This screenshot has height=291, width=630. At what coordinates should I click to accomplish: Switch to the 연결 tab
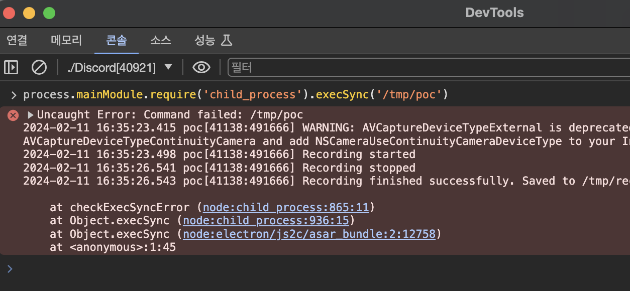pyautogui.click(x=17, y=41)
